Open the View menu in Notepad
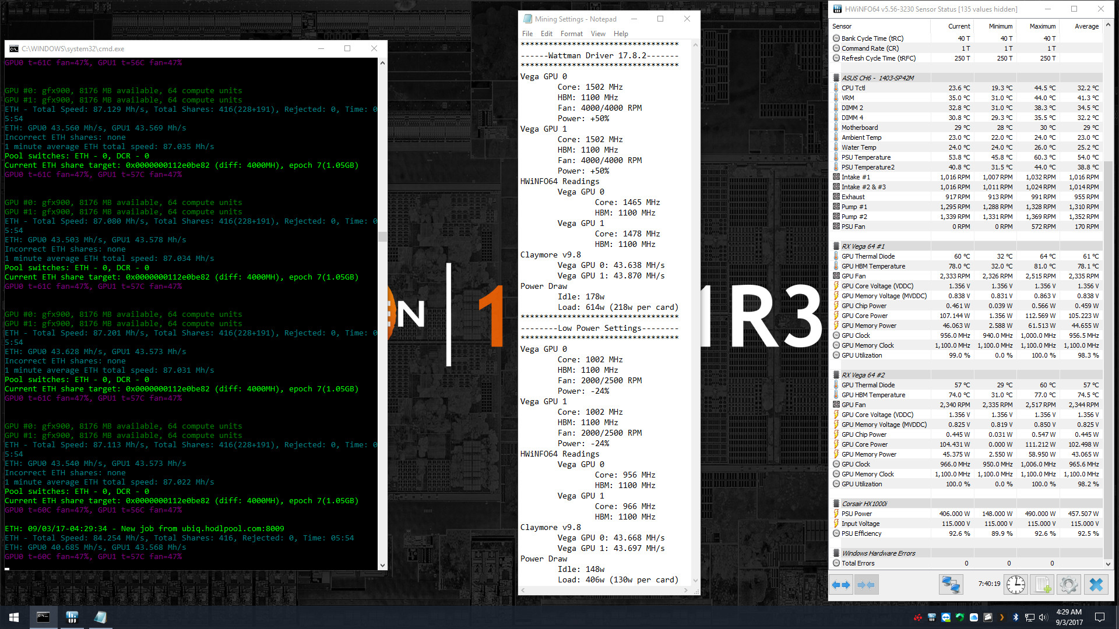The width and height of the screenshot is (1119, 629). coord(598,33)
